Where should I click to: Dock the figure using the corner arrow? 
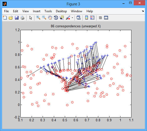click(x=143, y=11)
